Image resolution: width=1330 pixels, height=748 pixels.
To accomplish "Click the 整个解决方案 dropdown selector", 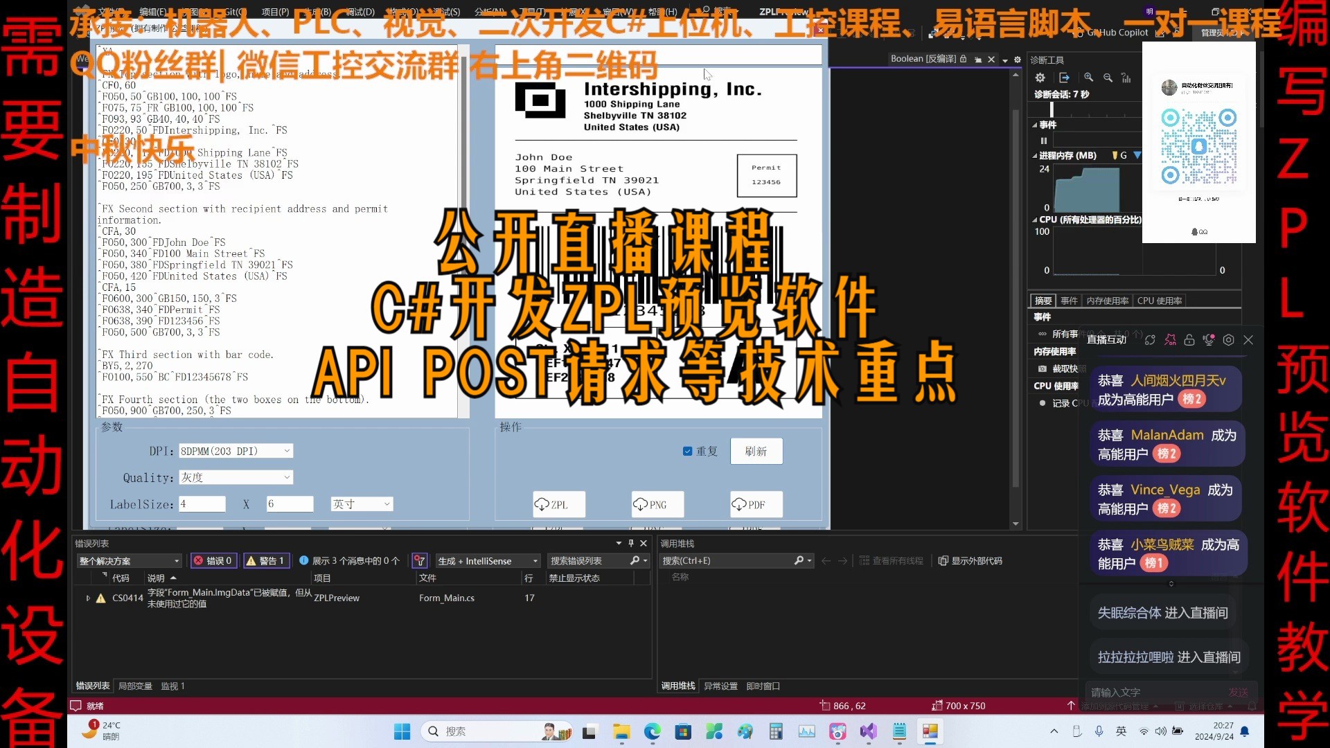I will [127, 560].
